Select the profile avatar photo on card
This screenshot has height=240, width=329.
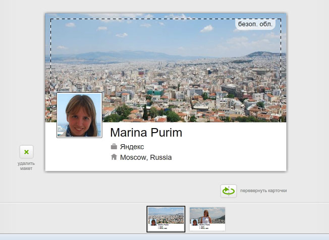coord(79,115)
